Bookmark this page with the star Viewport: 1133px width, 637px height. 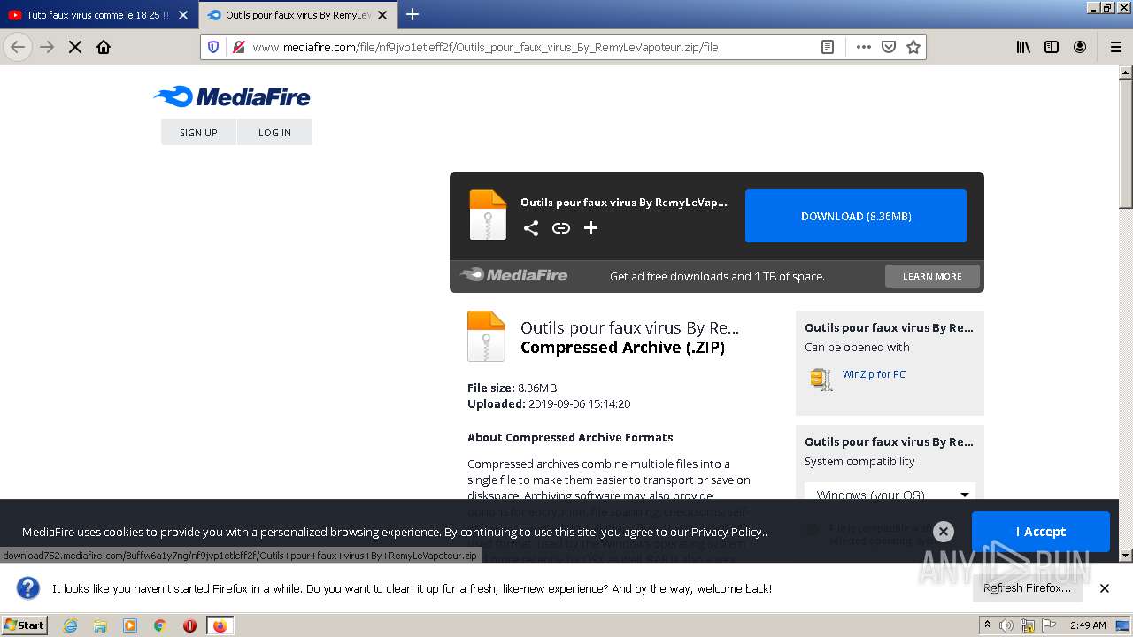tap(913, 47)
